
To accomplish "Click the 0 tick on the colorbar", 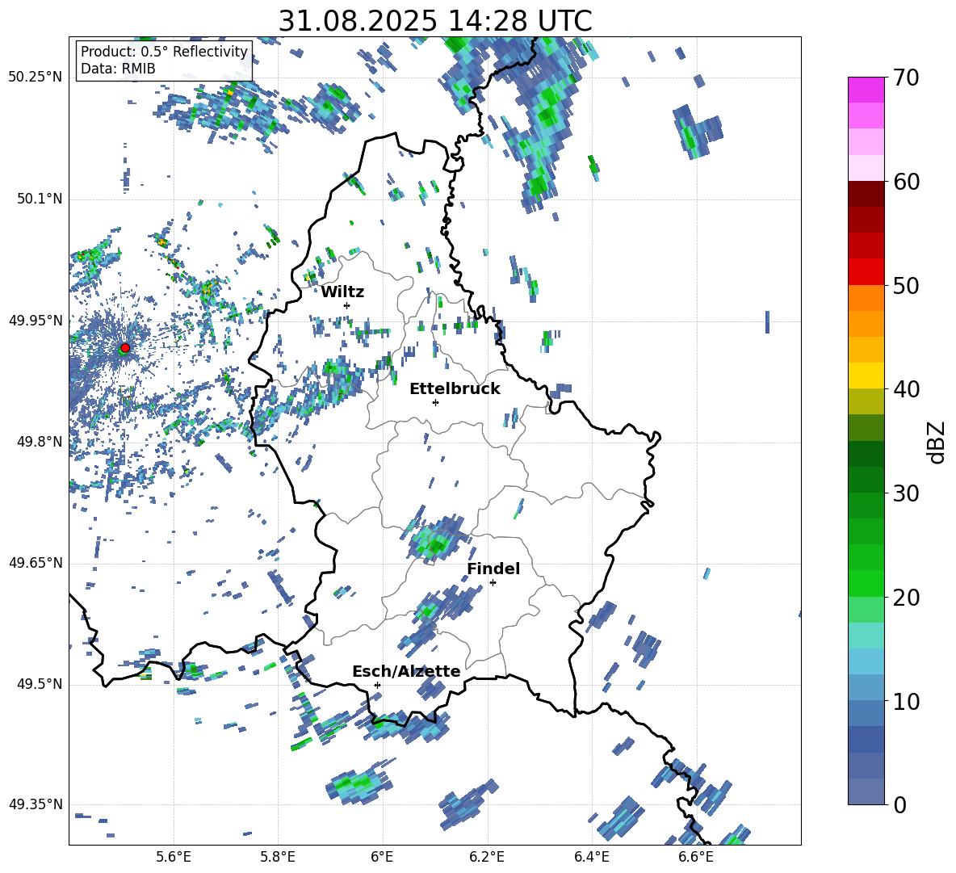I will point(899,804).
